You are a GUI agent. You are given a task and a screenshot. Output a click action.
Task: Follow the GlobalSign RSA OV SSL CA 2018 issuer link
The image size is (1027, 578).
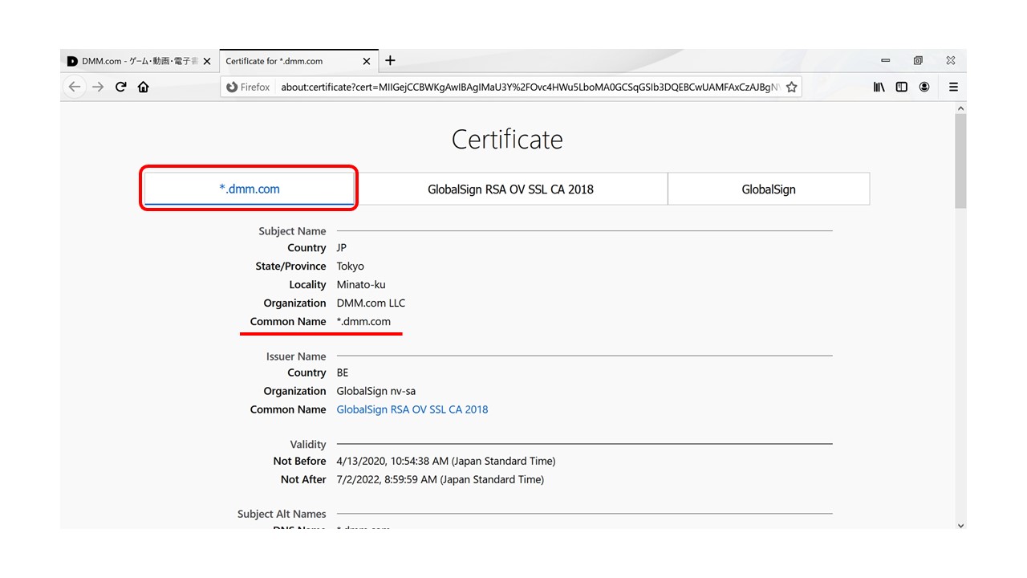pyautogui.click(x=412, y=409)
